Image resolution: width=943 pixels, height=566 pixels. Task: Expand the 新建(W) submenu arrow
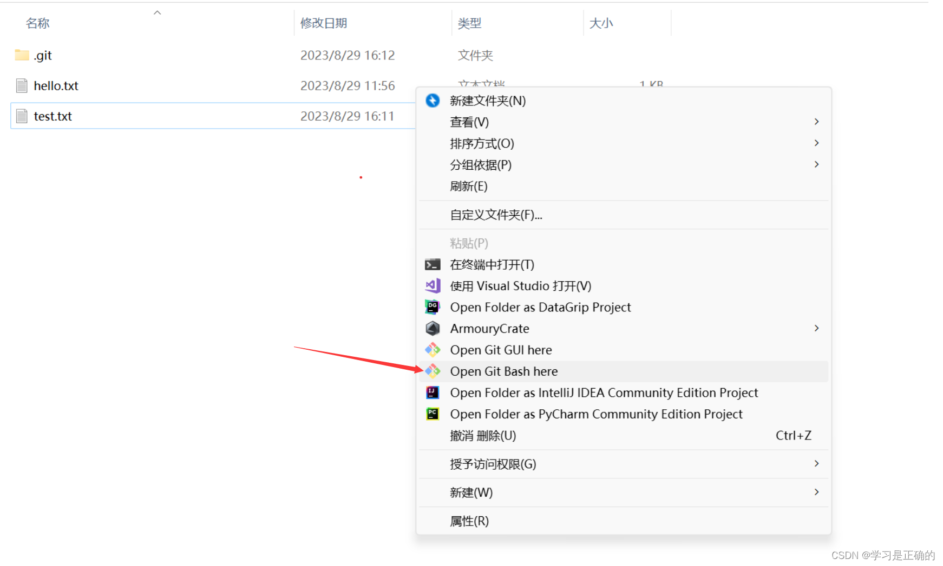point(816,492)
